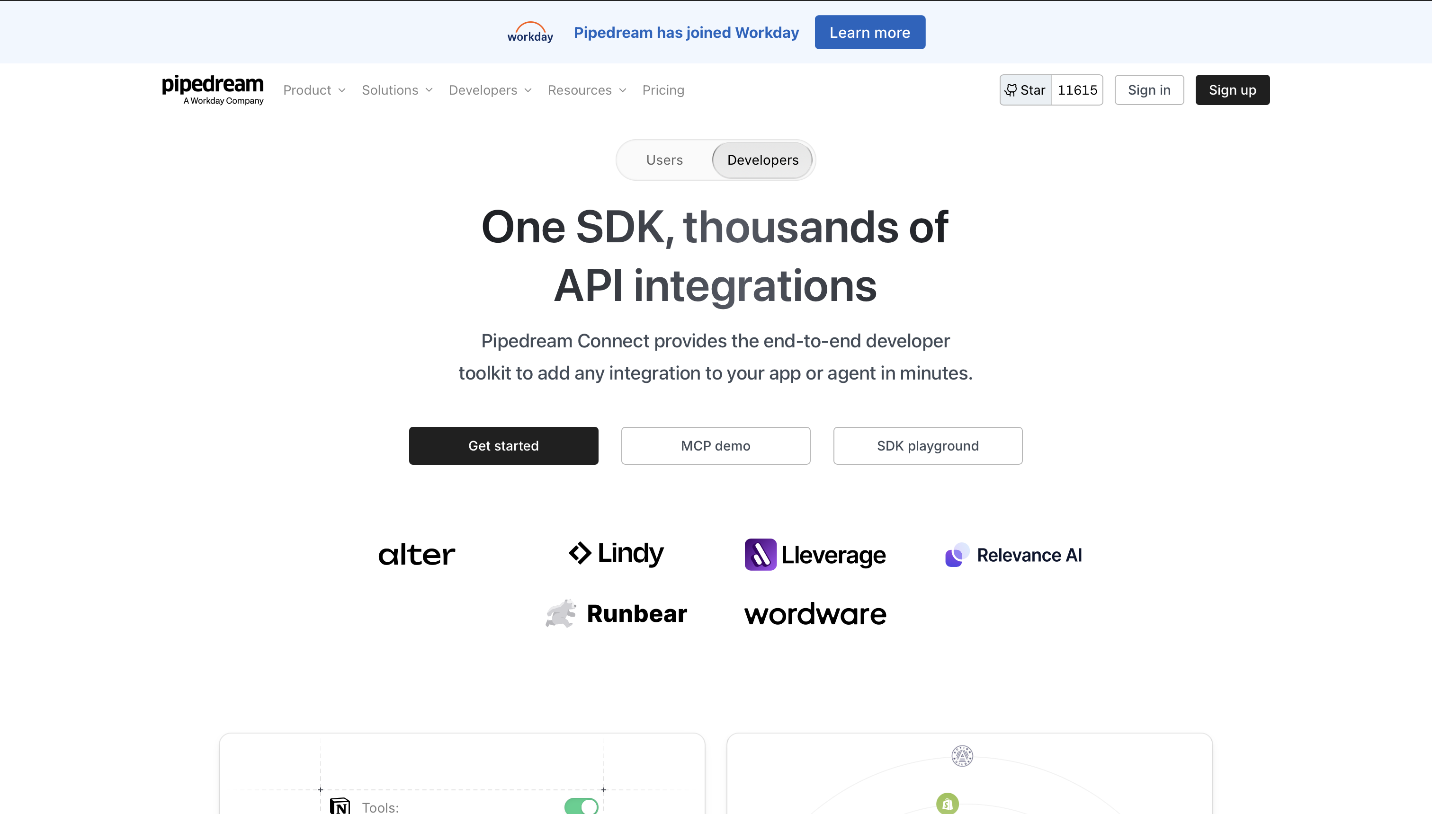Screen dimensions: 1432x814
Task: Click the Notion icon beside Tools
Action: pyautogui.click(x=340, y=805)
